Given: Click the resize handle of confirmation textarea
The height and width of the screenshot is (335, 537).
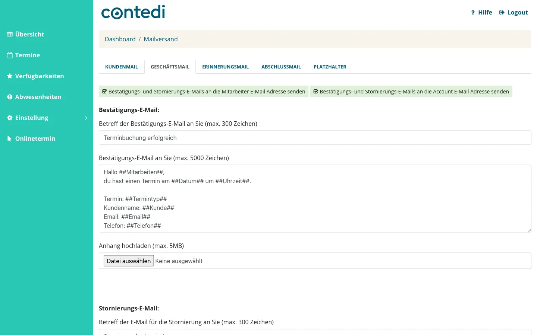Looking at the screenshot, I should tap(529, 230).
